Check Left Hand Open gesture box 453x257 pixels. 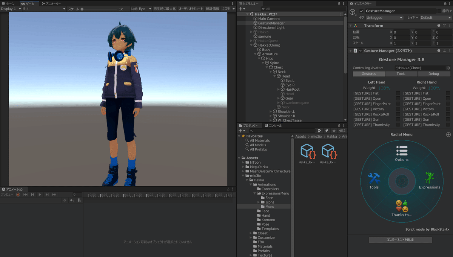click(398, 99)
